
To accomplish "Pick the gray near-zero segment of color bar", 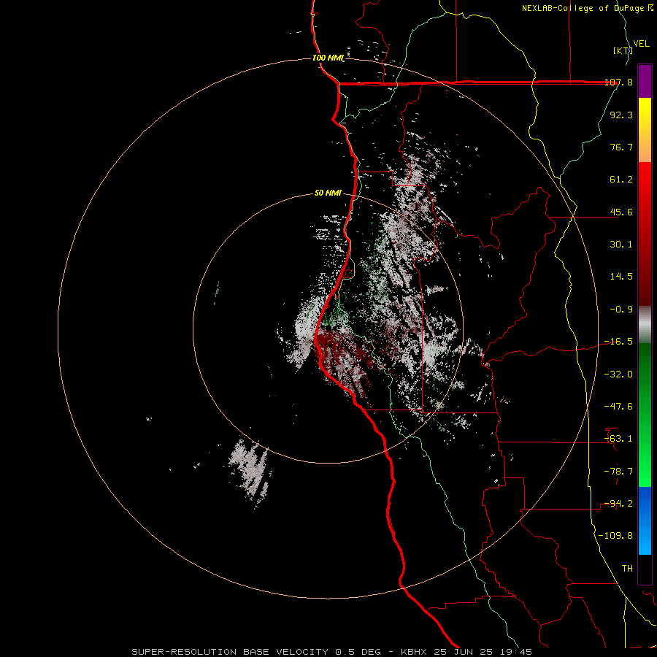I will point(645,325).
